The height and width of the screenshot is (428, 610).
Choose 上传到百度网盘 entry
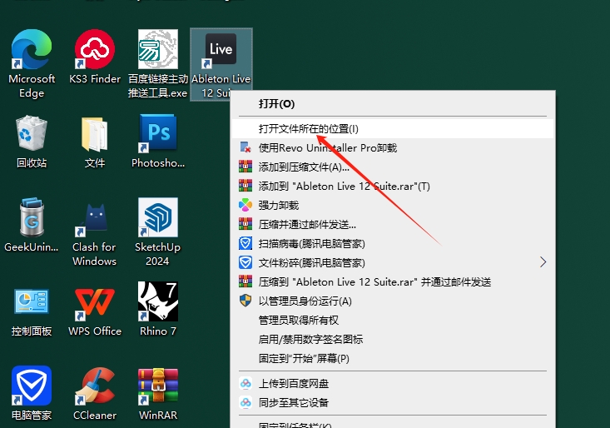393,383
